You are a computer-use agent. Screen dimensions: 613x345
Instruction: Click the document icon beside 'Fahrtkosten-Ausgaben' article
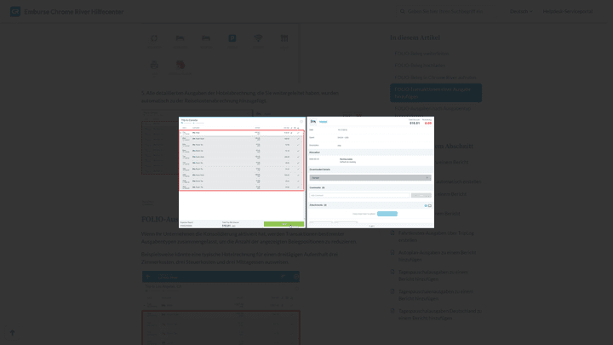click(393, 233)
